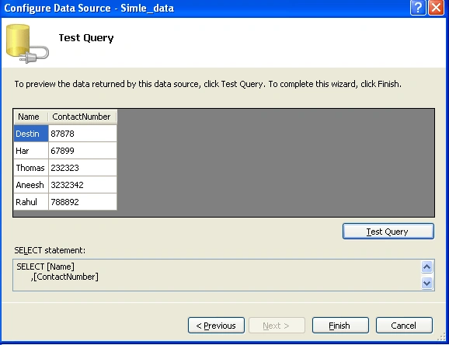449x345 pixels.
Task: Click the scroll down arrow in SELECT statement box
Action: pos(426,284)
